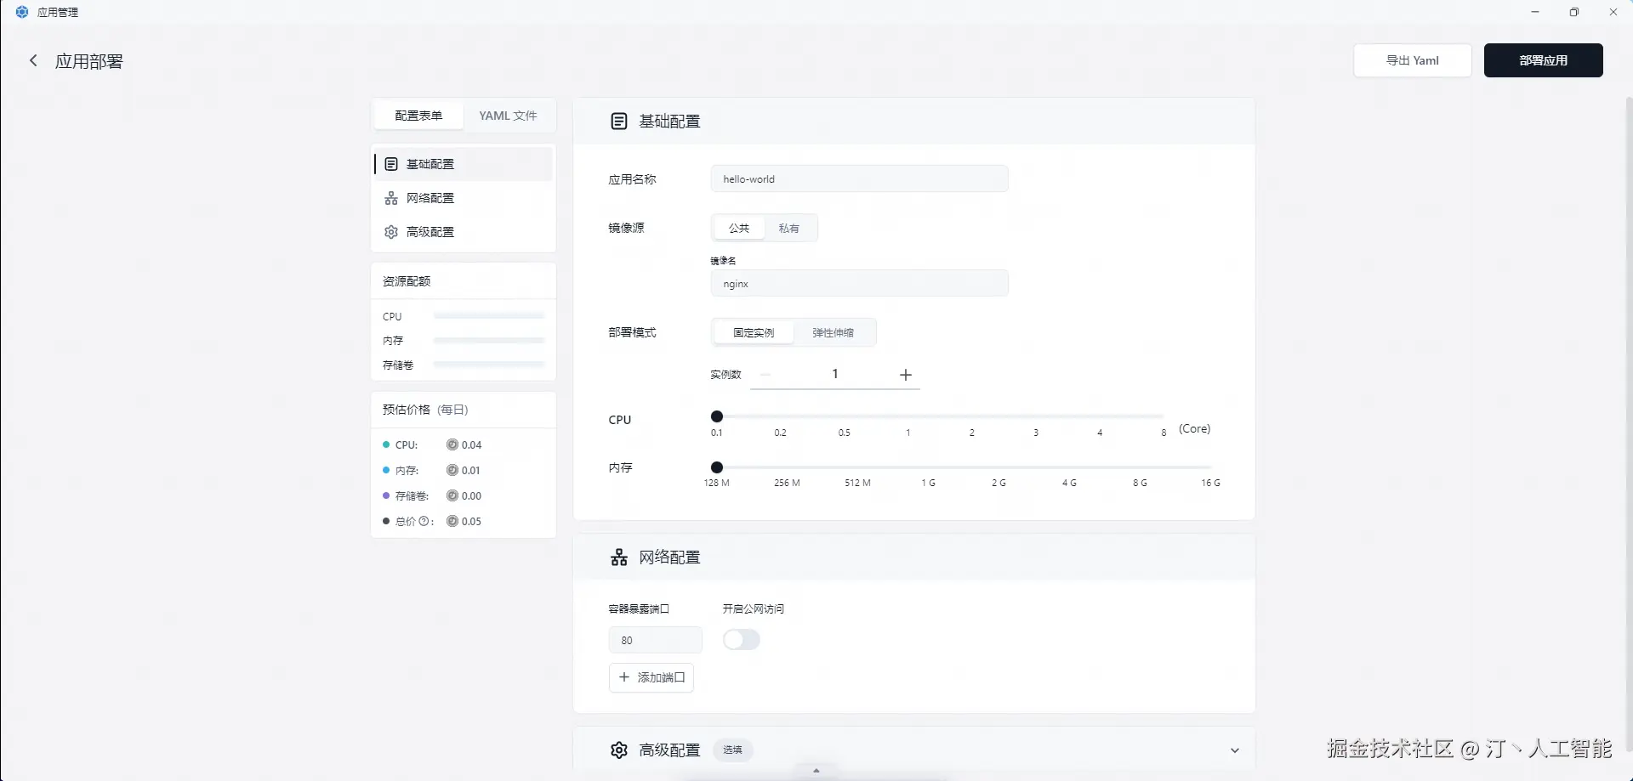Click 导出 Yaml button

1413,60
